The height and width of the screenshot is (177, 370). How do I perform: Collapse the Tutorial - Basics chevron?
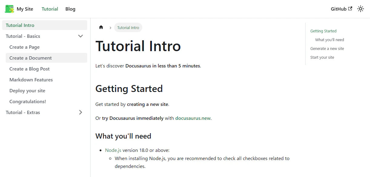pyautogui.click(x=81, y=36)
